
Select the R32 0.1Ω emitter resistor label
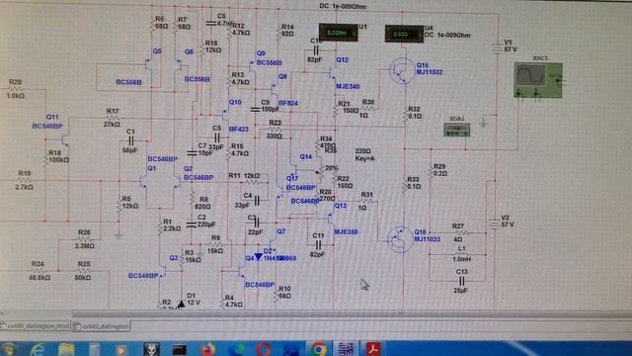point(415,113)
